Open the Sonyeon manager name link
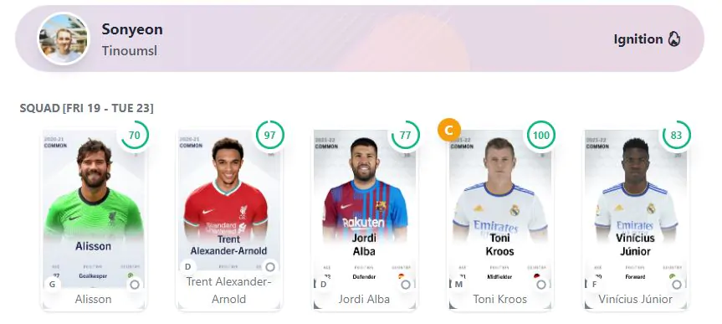The image size is (722, 324). [132, 29]
